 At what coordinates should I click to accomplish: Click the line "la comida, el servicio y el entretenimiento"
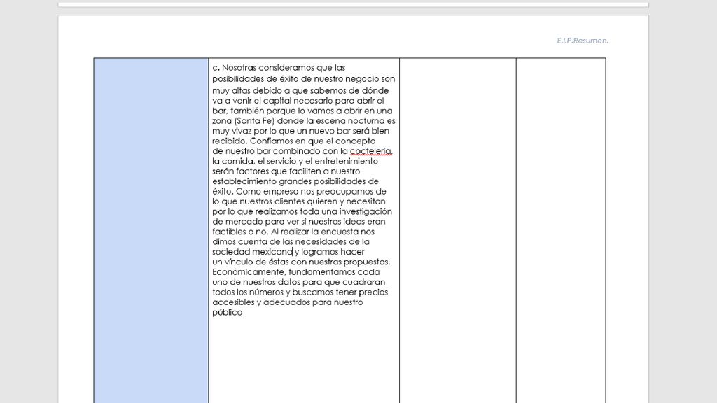[x=295, y=161]
